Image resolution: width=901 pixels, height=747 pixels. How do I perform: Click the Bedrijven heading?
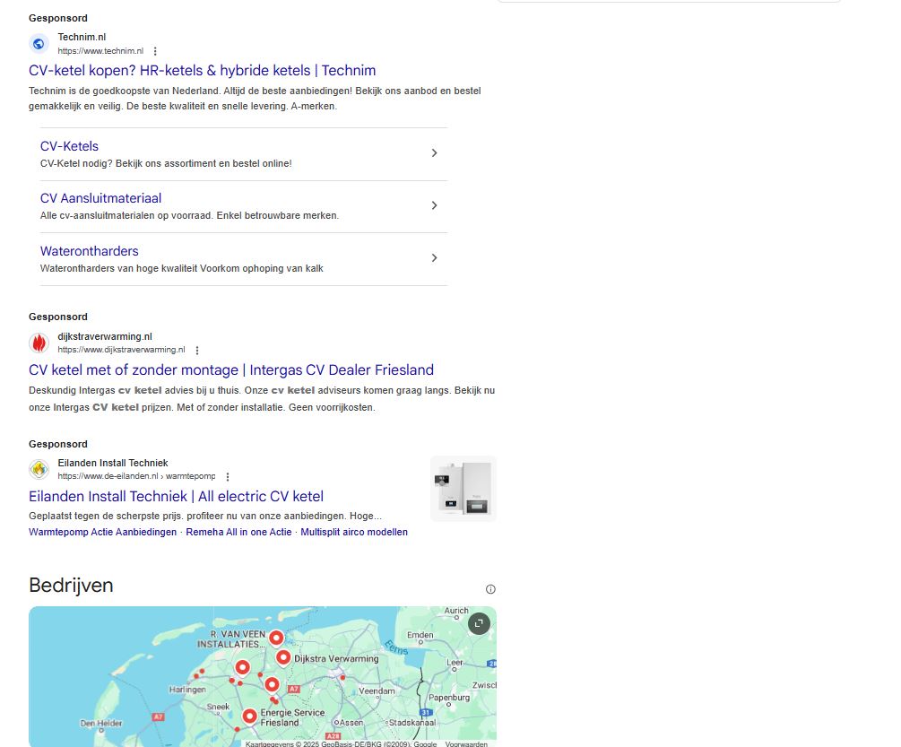pos(71,586)
